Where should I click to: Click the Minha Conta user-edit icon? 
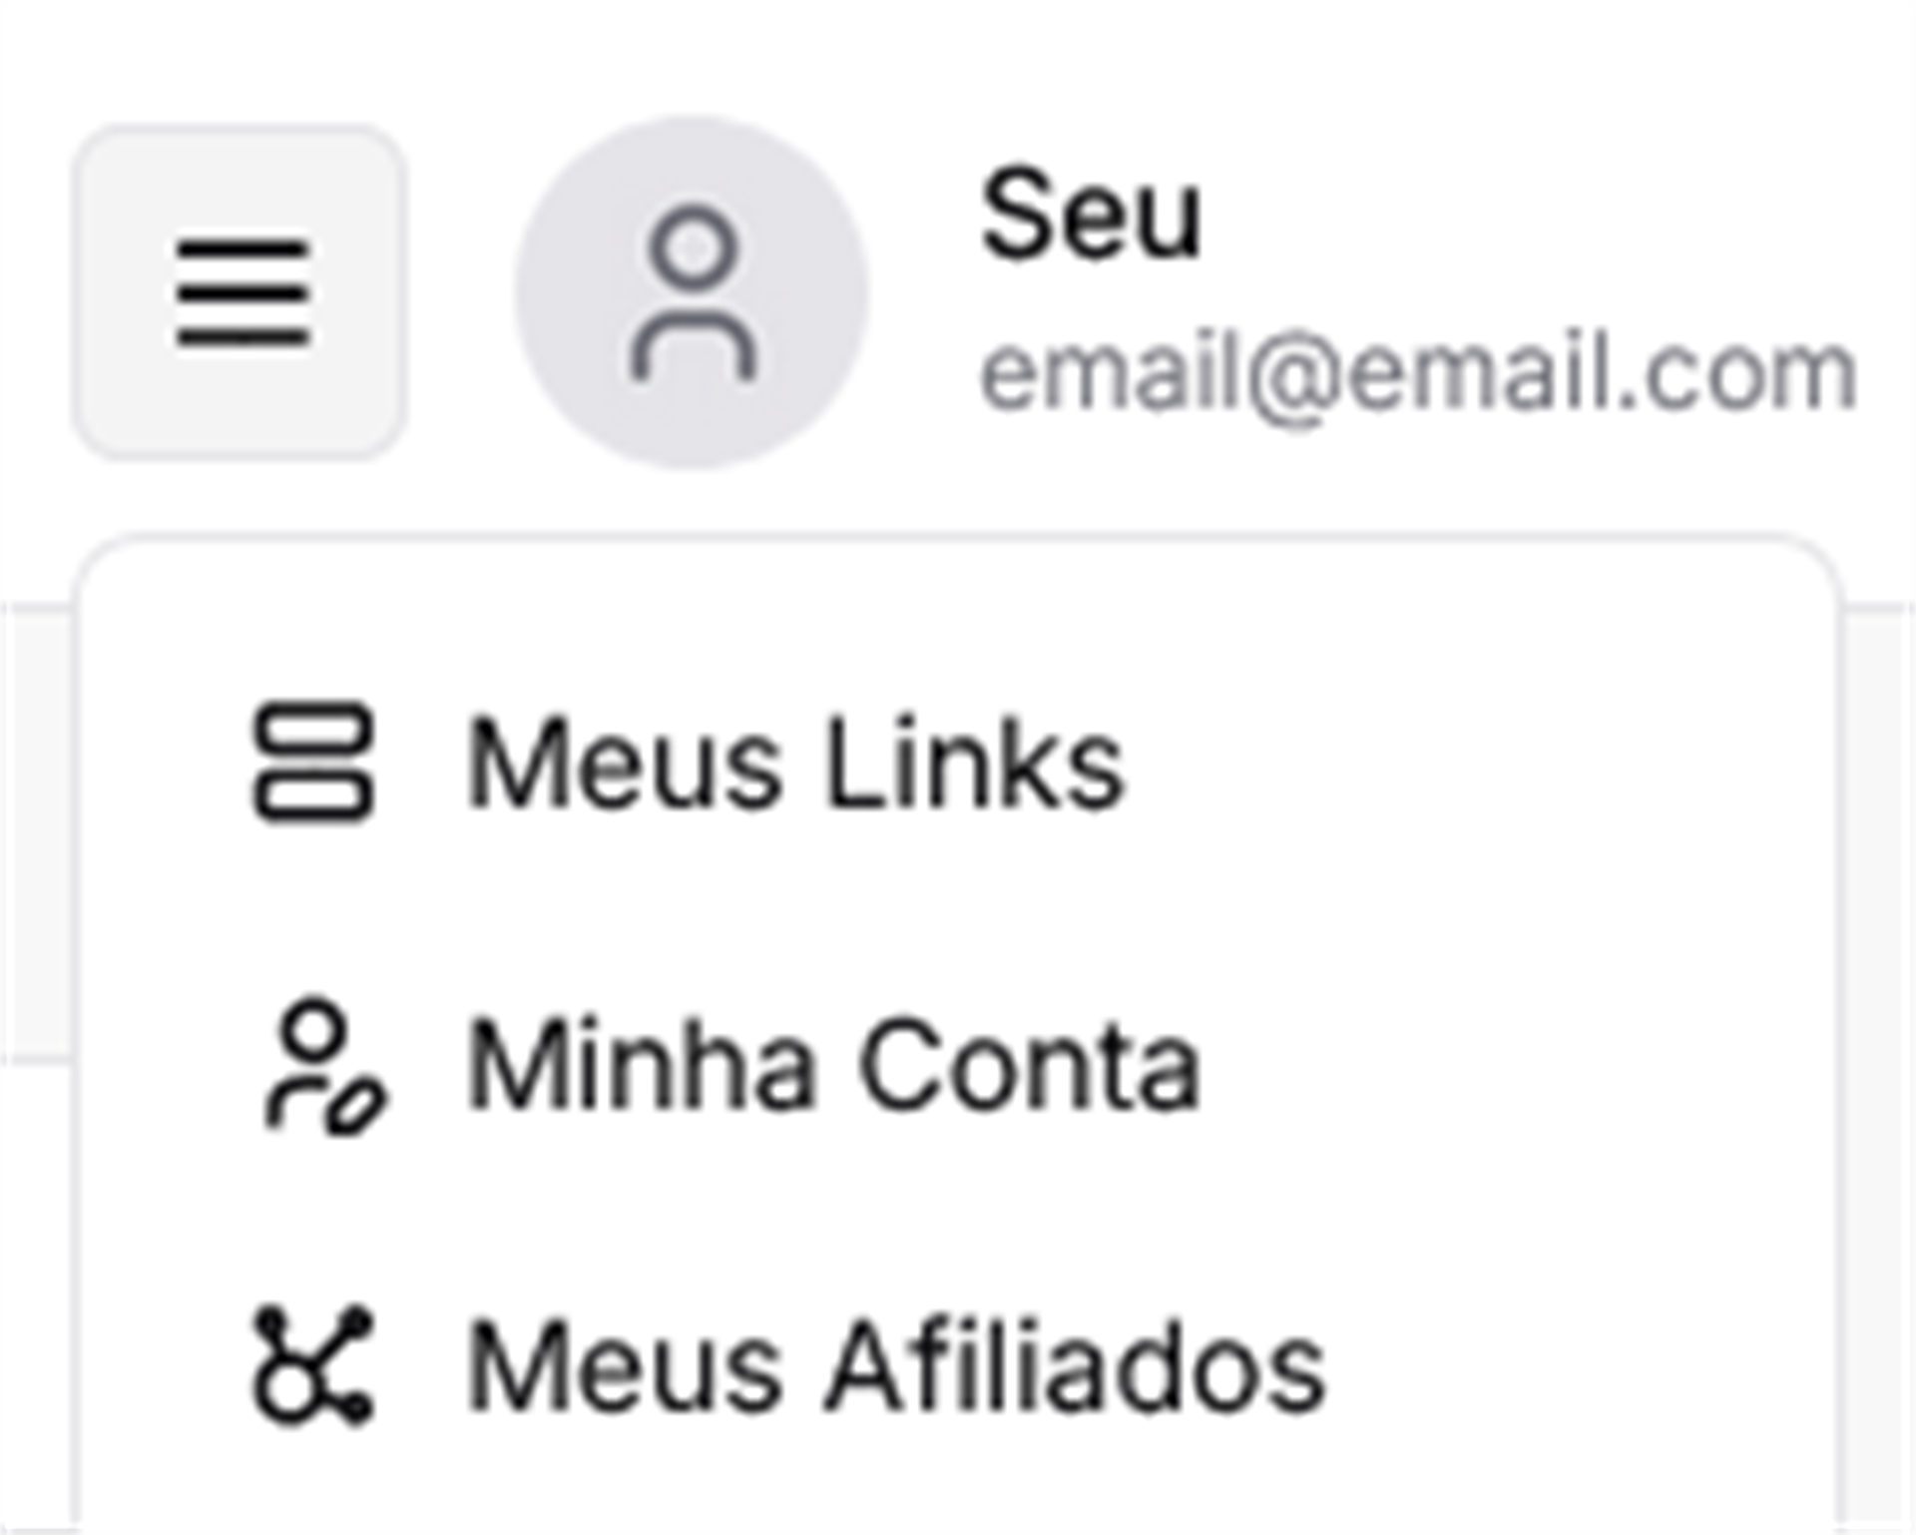click(x=321, y=1067)
